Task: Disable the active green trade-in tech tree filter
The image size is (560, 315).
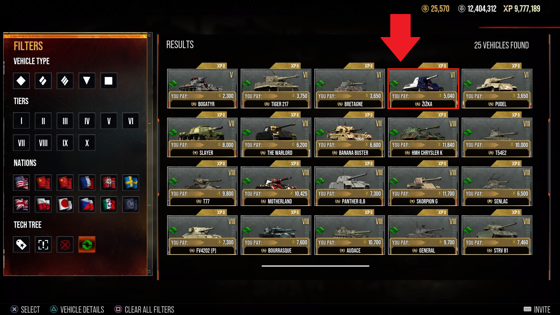Action: (87, 244)
